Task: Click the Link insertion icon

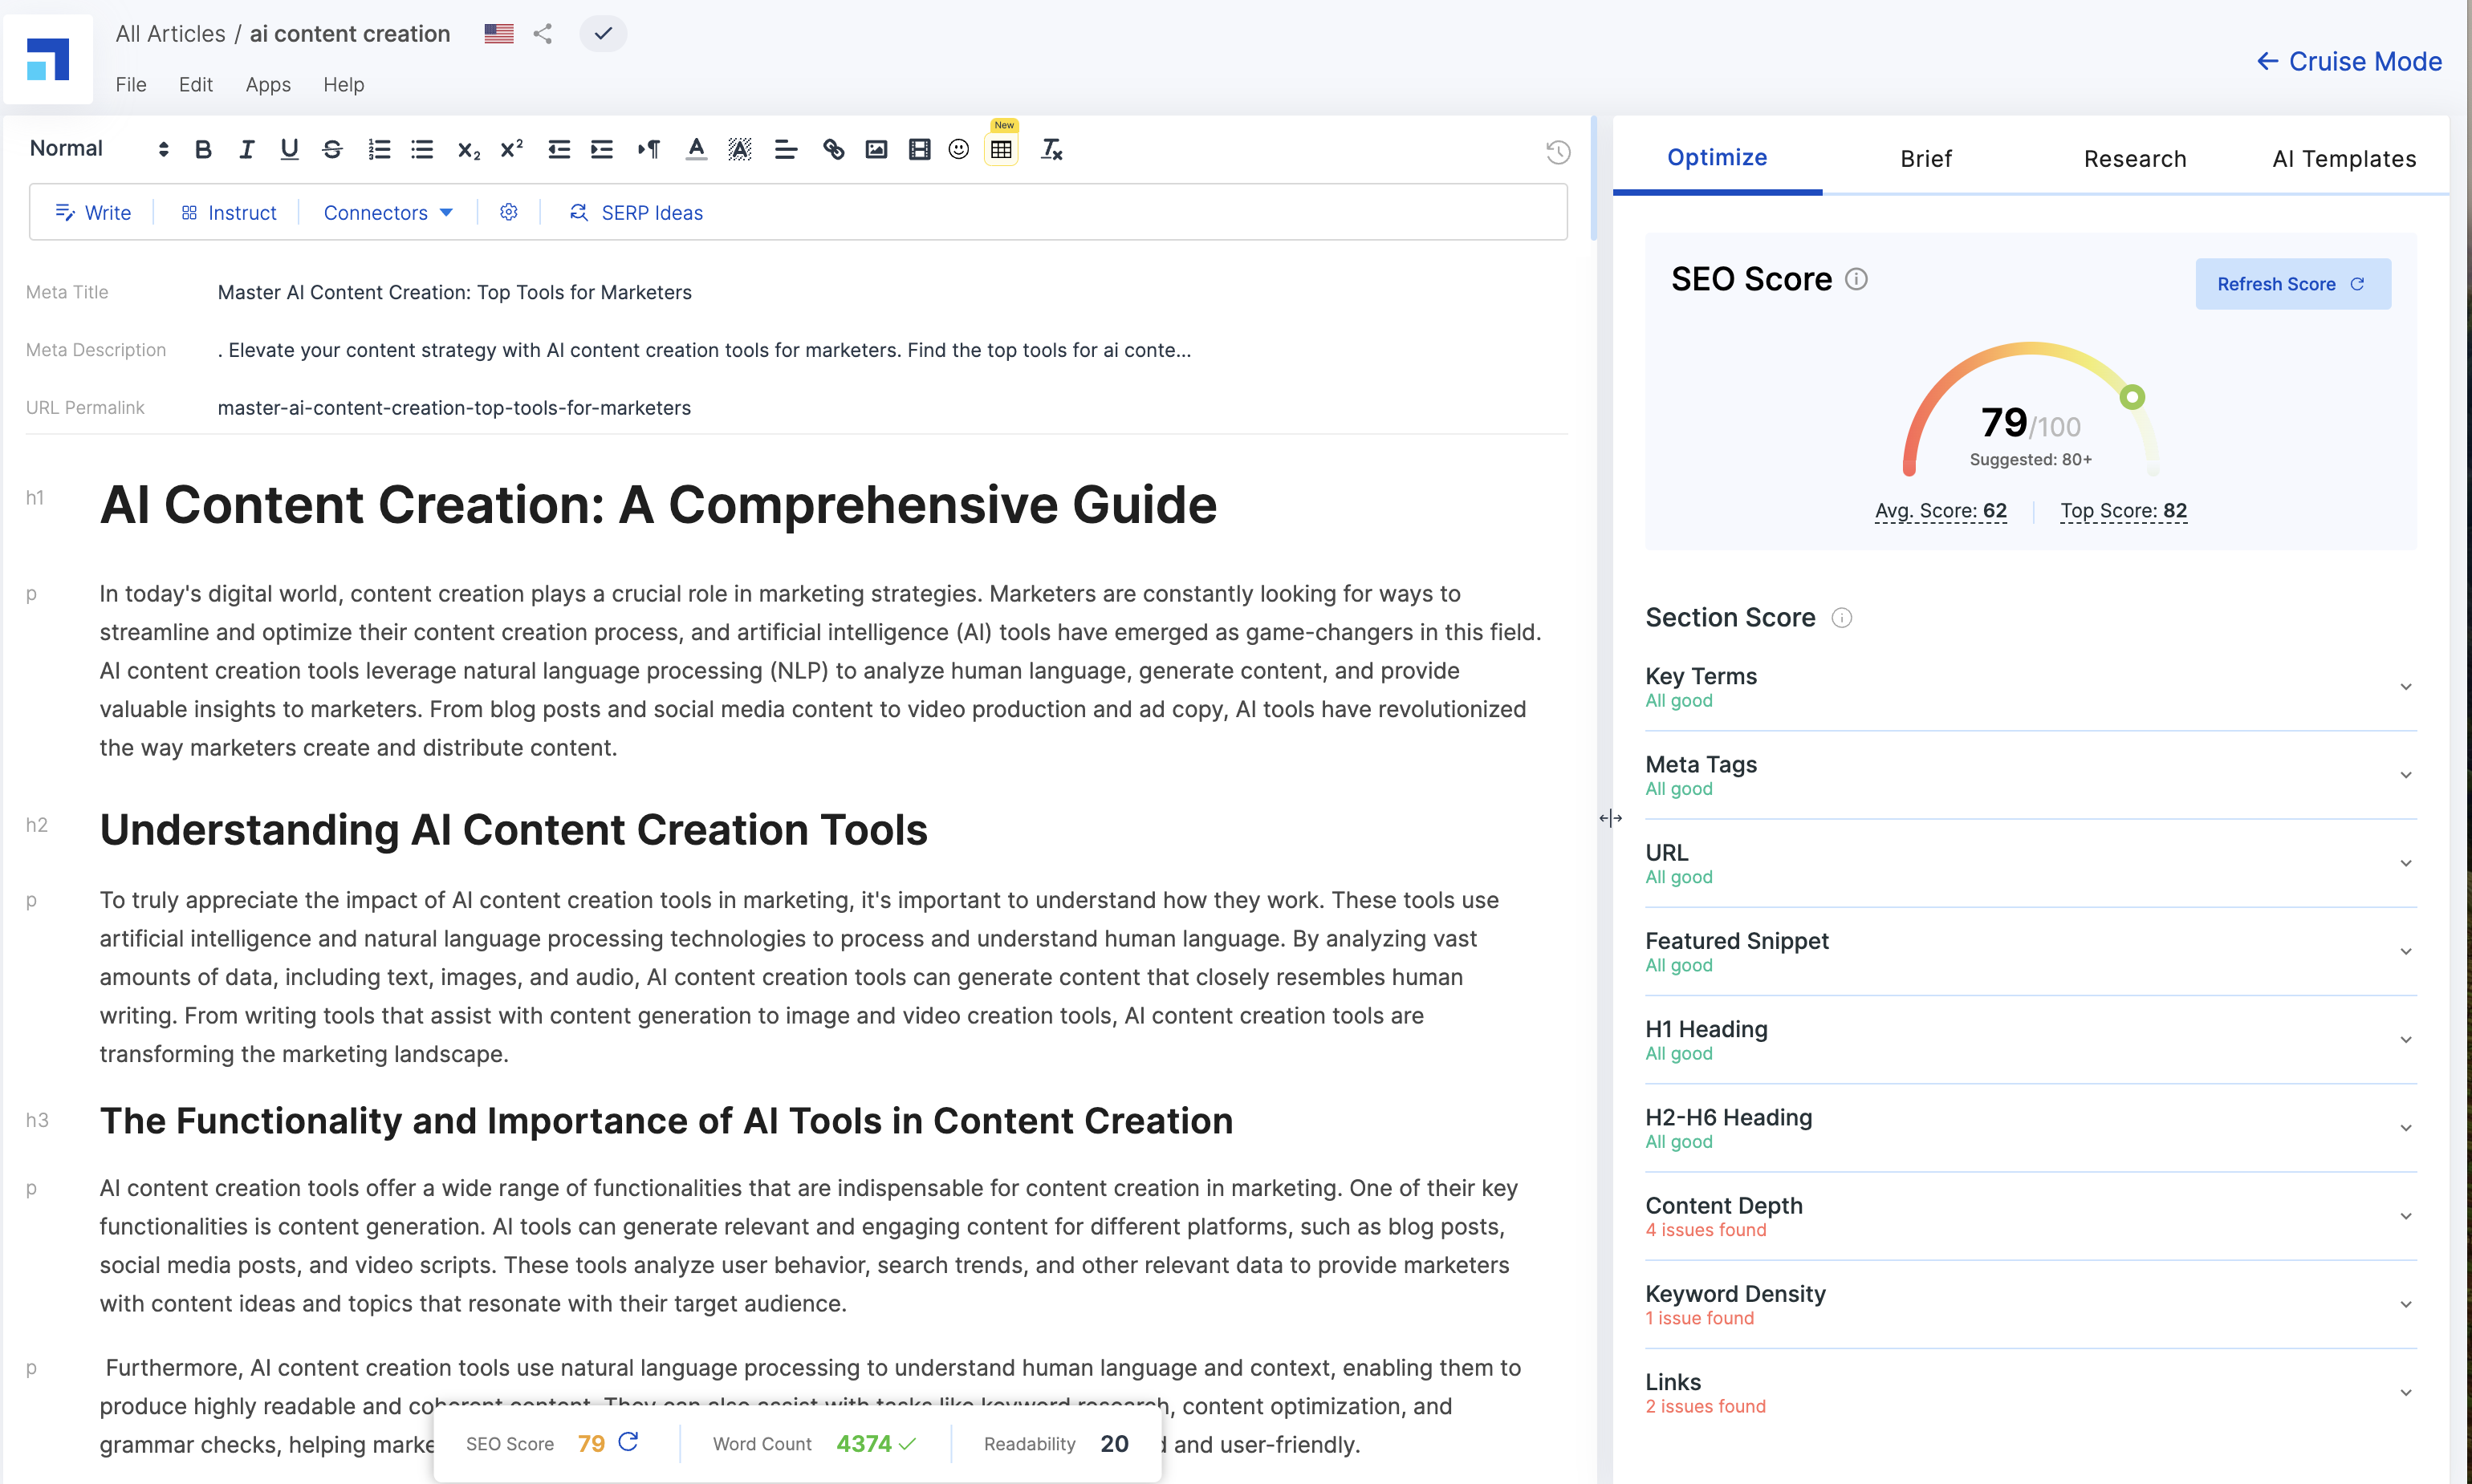Action: [x=830, y=148]
